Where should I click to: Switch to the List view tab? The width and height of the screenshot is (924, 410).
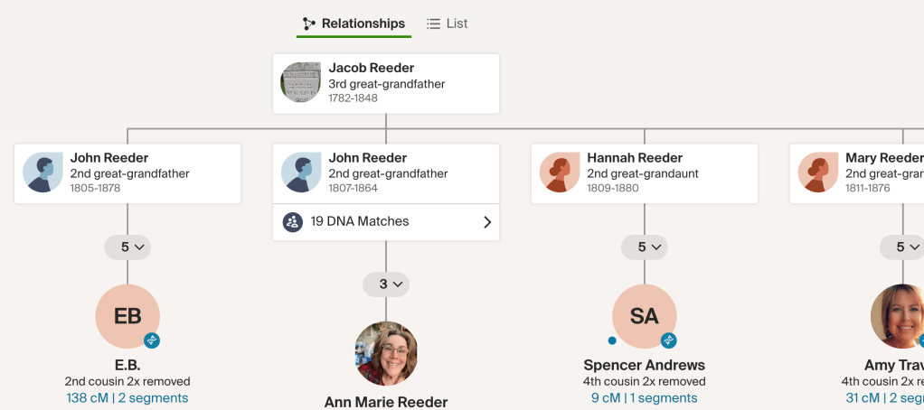(x=448, y=23)
